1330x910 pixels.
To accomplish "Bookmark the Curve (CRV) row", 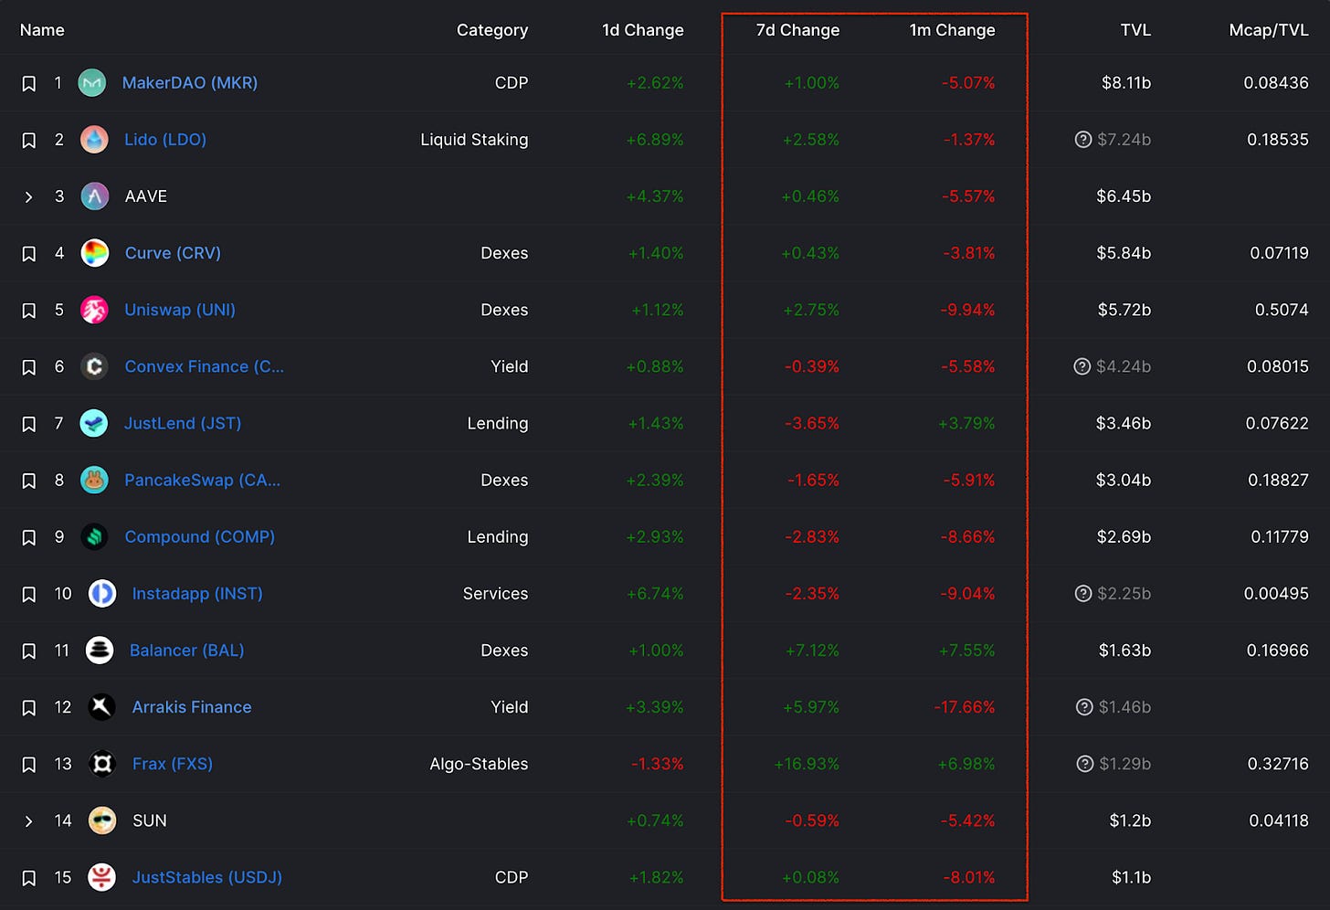I will coord(29,254).
